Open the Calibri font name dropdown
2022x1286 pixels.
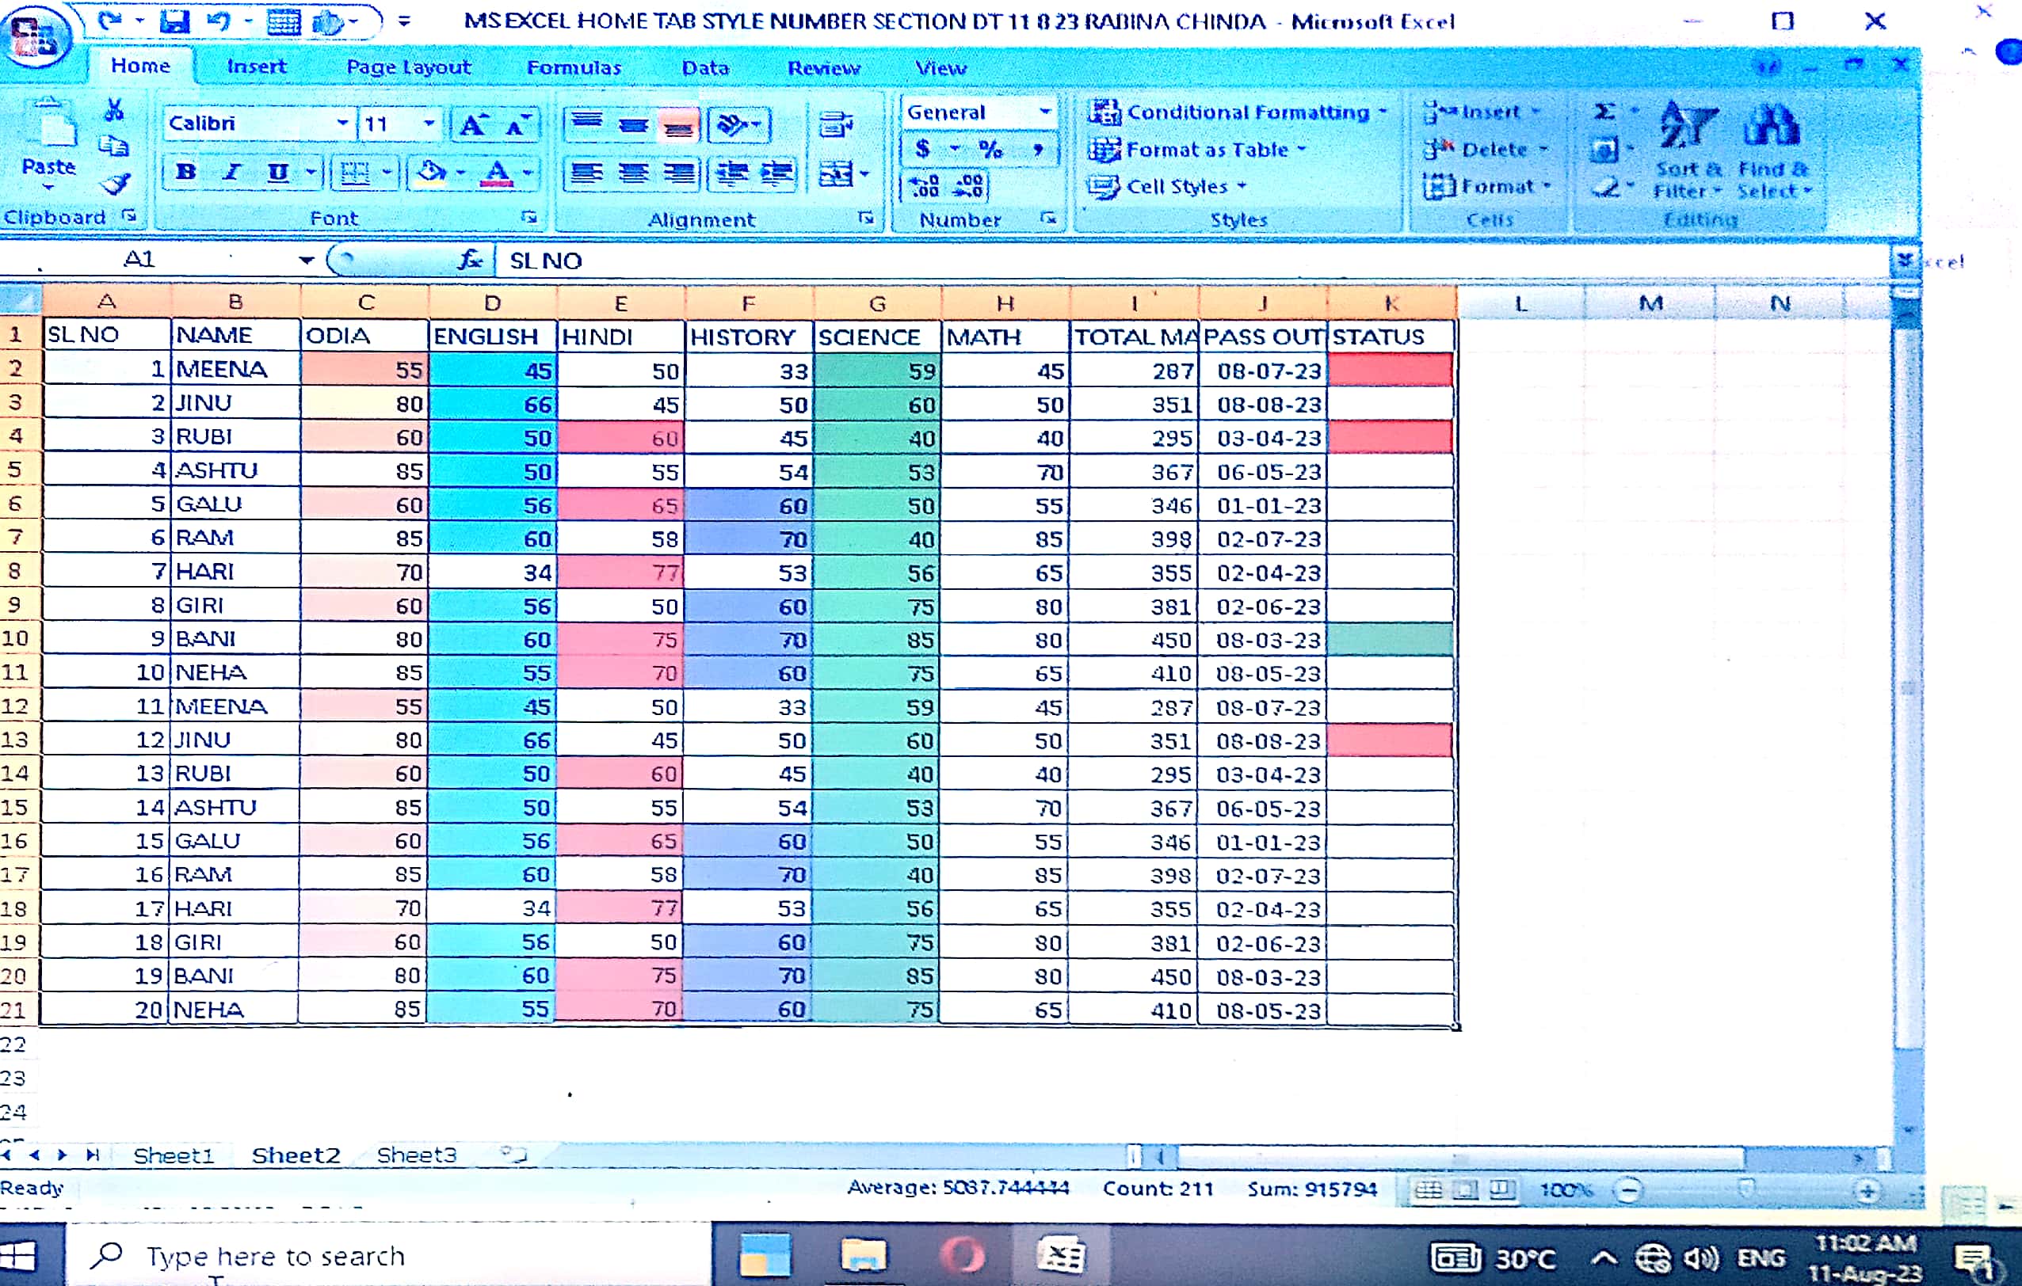(341, 124)
